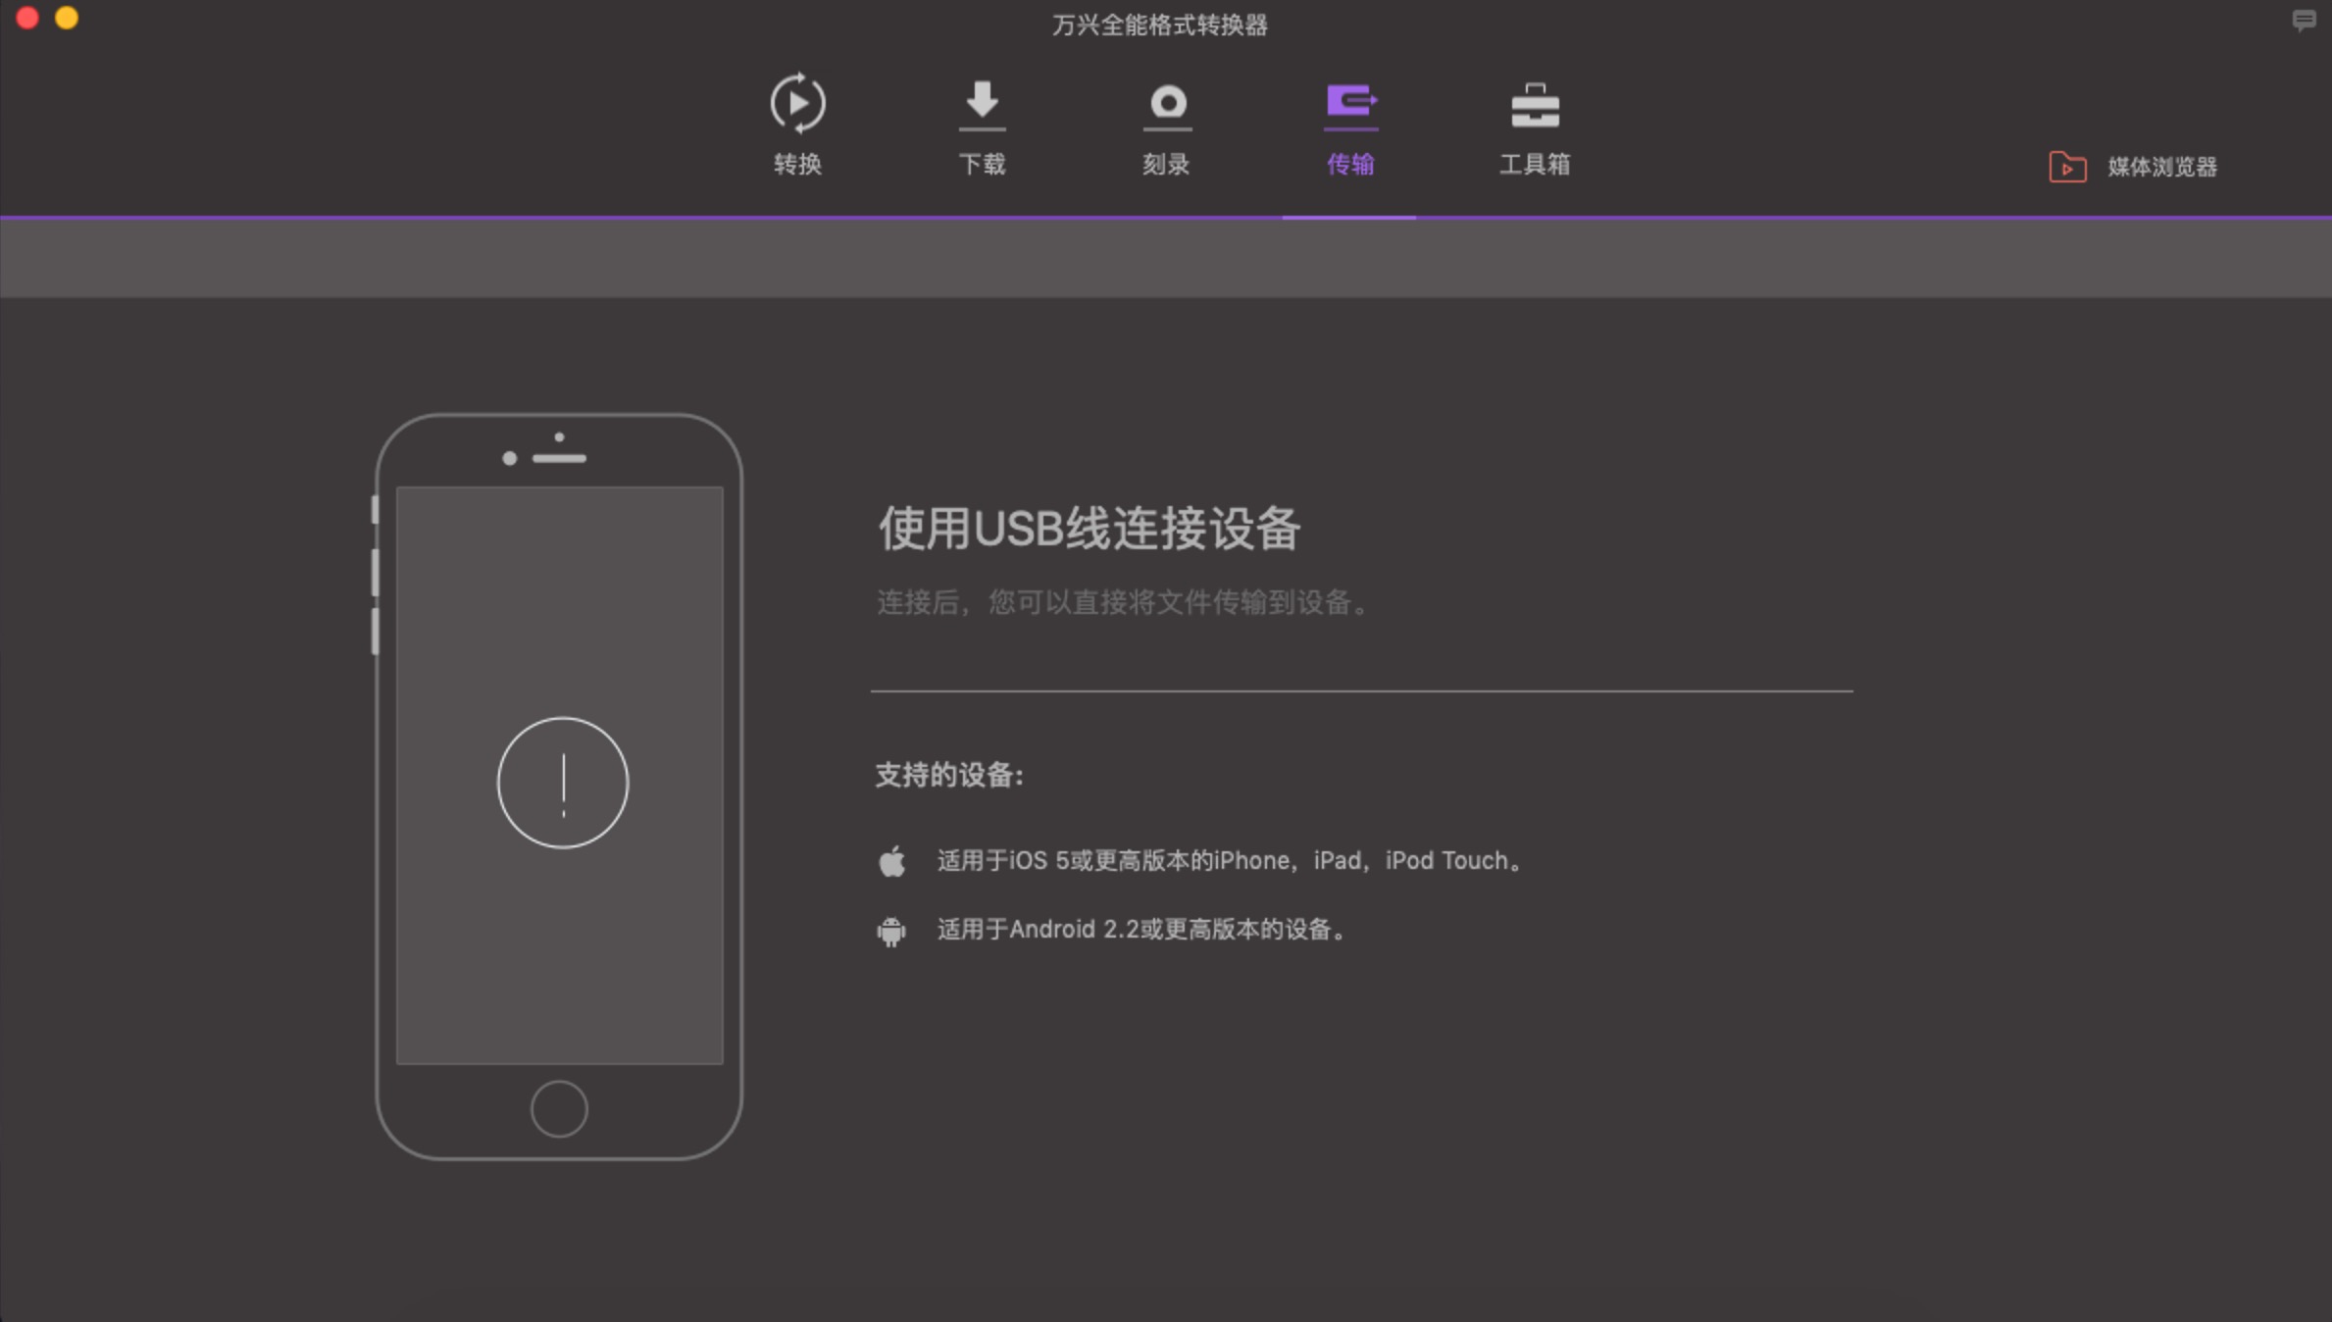Click the purple Transfer (传输) icon
2332x1322 pixels.
click(x=1350, y=102)
